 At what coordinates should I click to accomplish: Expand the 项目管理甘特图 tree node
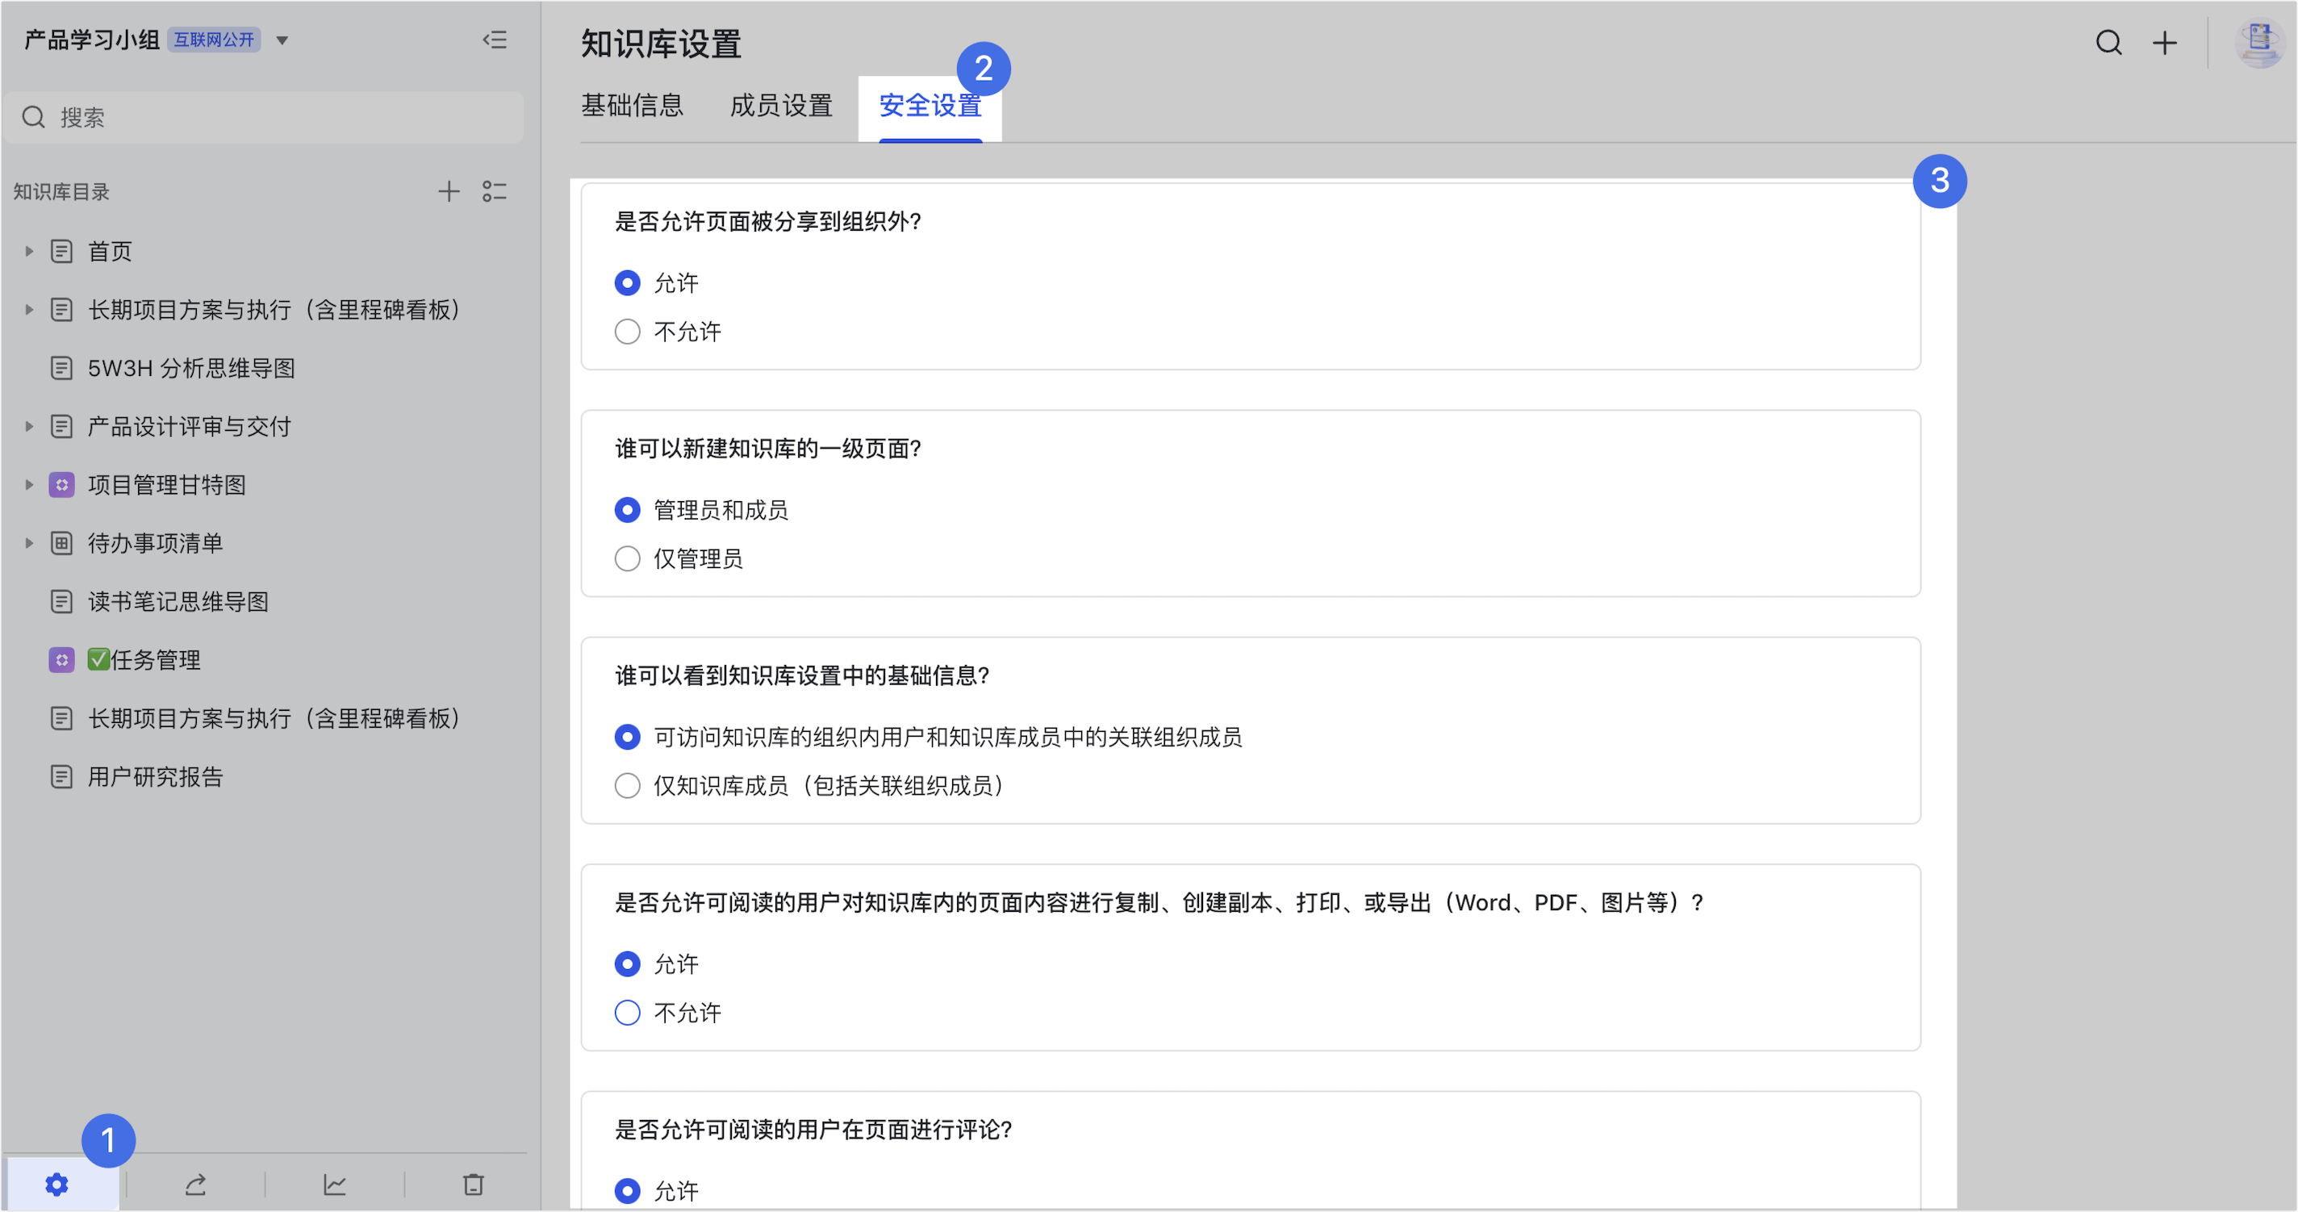28,485
